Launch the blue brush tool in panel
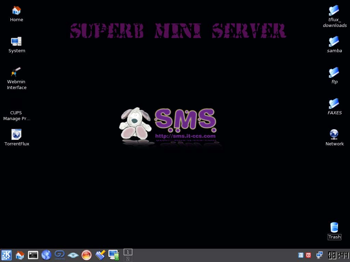Screen dimensions: 350x262 point(100,255)
